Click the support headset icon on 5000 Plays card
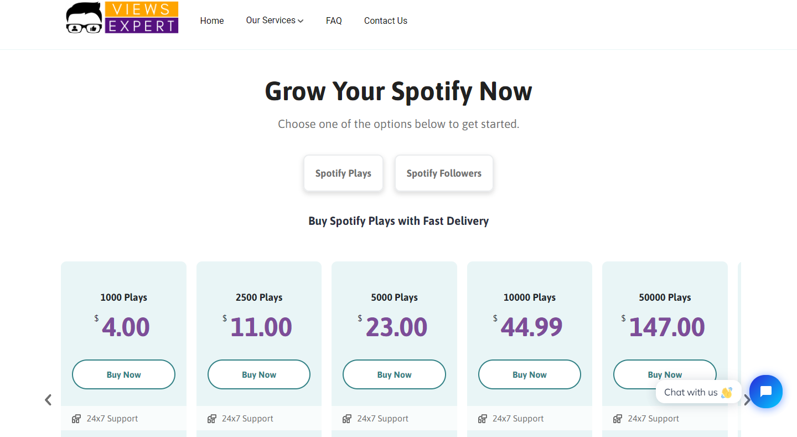 [347, 419]
